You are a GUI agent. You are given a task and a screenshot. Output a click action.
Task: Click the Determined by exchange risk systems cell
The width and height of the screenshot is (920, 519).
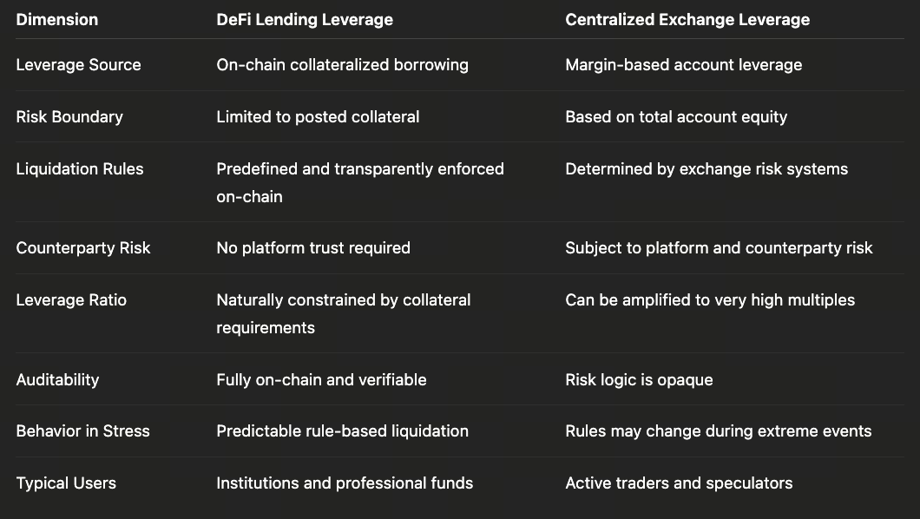tap(706, 168)
